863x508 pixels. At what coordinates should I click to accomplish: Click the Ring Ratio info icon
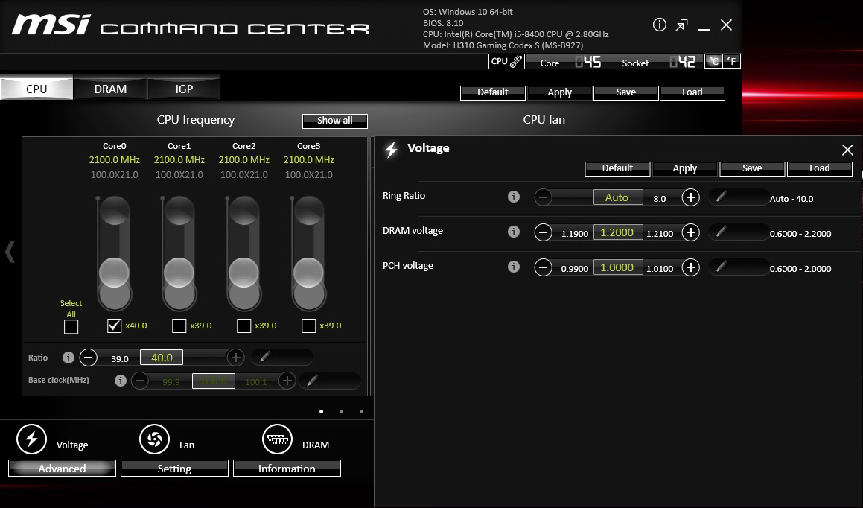tap(514, 197)
